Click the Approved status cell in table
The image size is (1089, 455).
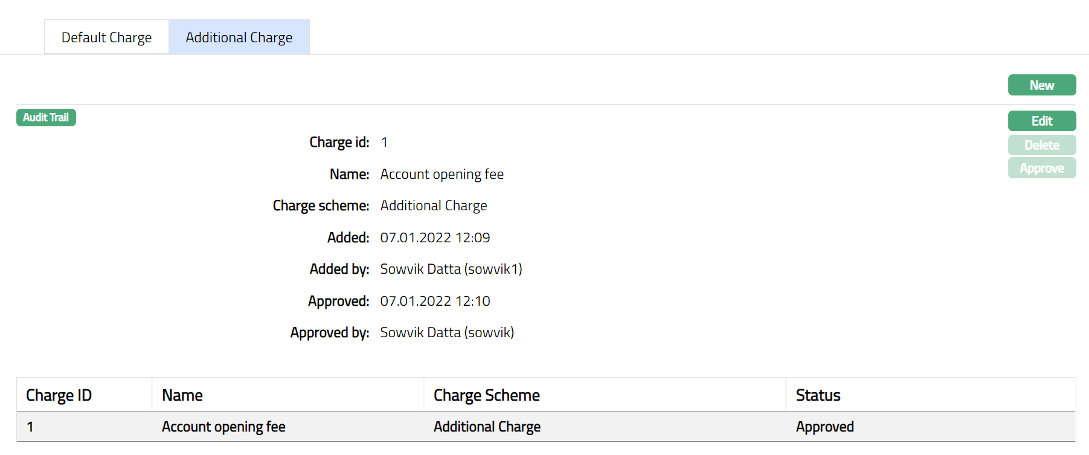click(x=824, y=427)
